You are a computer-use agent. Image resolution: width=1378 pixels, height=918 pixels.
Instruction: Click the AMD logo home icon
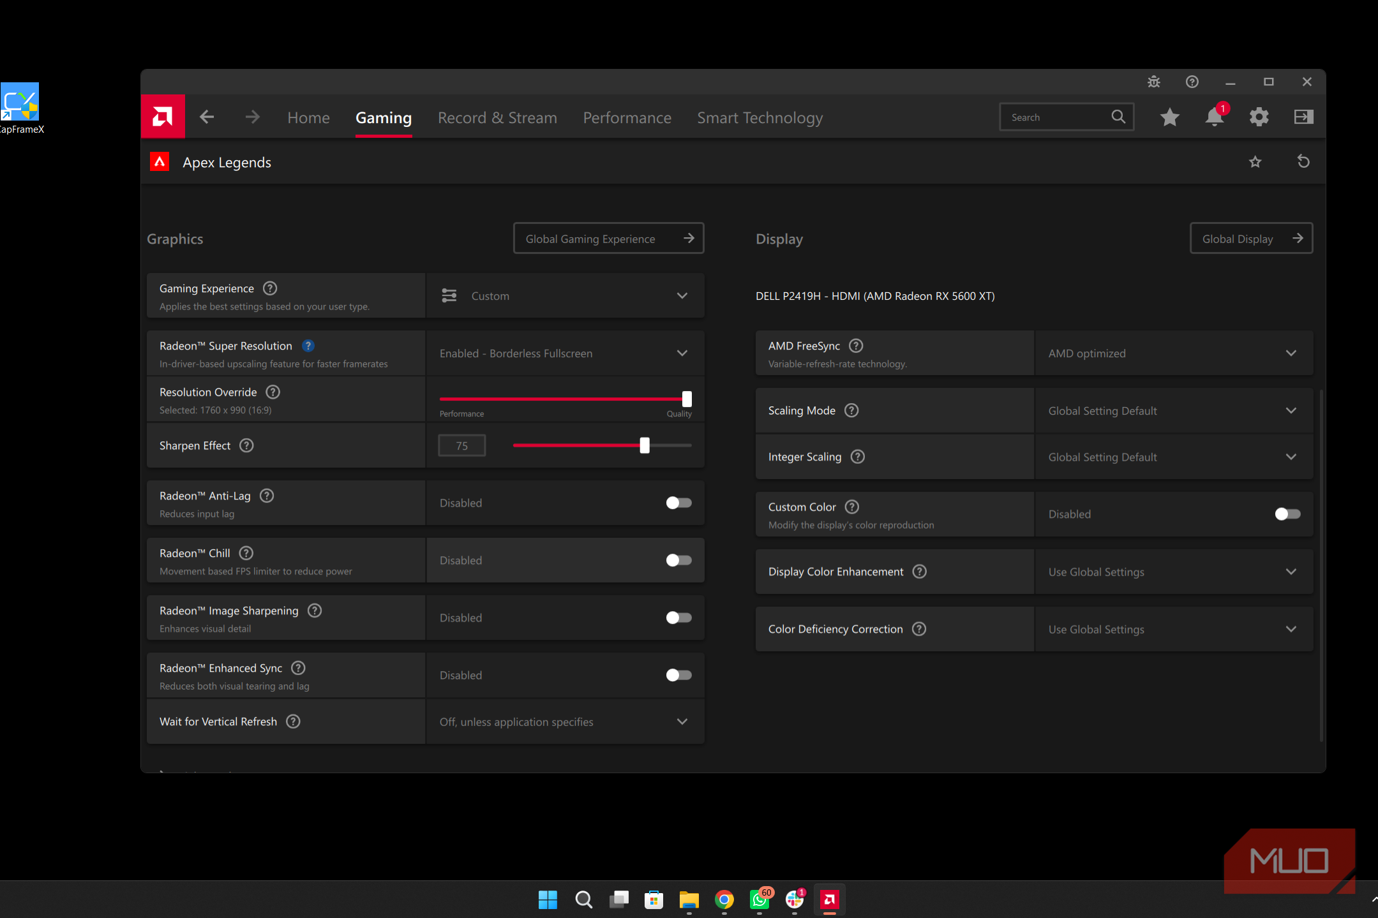(x=163, y=117)
